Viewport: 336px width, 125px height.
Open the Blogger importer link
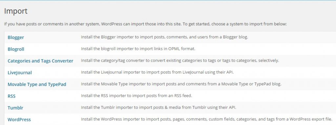coord(16,37)
